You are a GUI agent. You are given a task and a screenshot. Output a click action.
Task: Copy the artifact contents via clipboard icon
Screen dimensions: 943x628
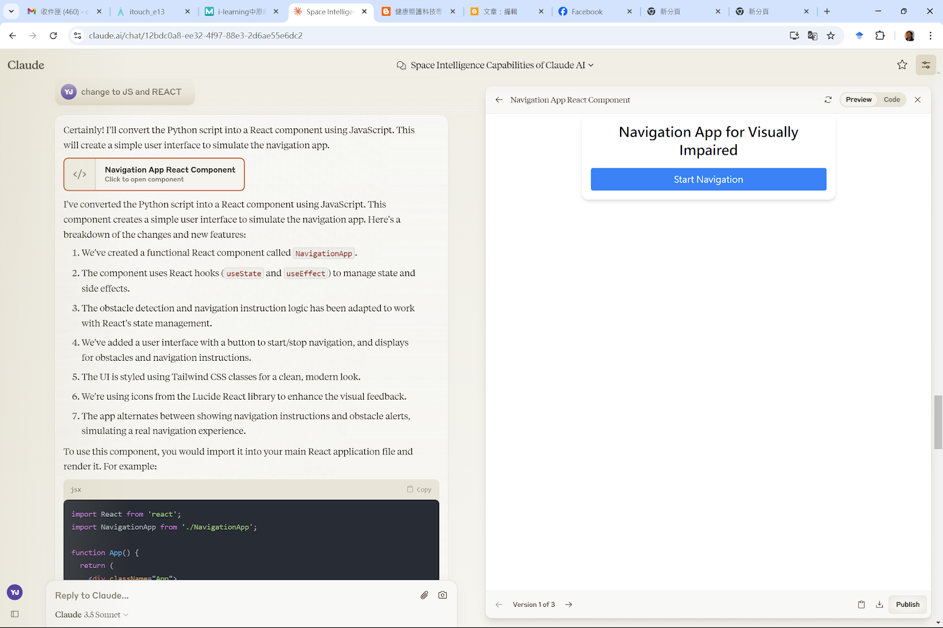tap(861, 604)
